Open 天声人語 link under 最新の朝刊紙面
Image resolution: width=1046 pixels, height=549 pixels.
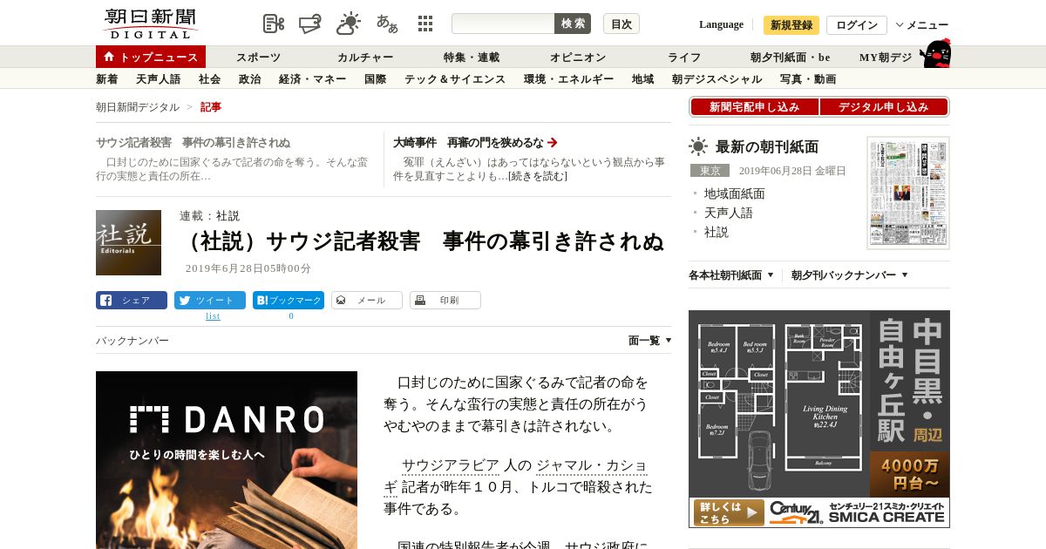(x=729, y=213)
